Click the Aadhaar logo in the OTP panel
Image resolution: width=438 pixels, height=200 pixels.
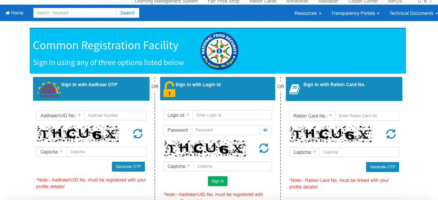[48, 88]
